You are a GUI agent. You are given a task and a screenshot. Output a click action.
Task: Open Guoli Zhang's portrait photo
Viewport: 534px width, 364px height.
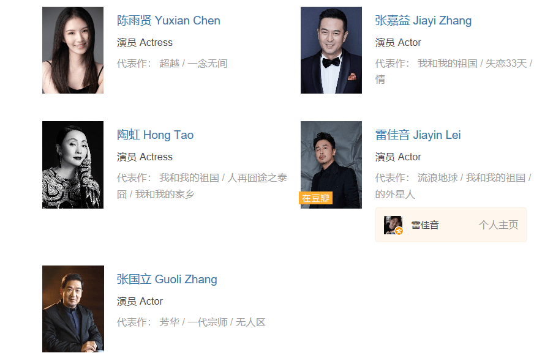click(73, 309)
